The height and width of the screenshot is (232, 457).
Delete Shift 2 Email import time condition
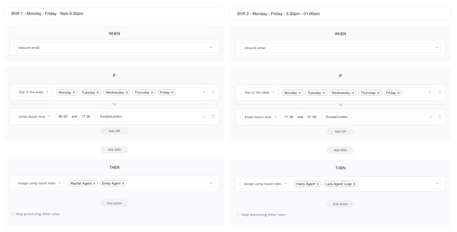(439, 117)
